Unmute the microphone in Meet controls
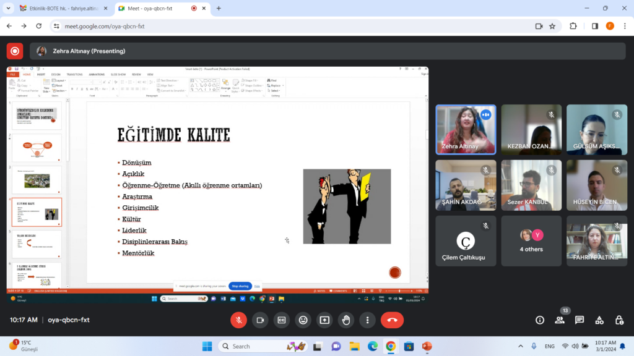Image resolution: width=634 pixels, height=356 pixels. [x=238, y=320]
